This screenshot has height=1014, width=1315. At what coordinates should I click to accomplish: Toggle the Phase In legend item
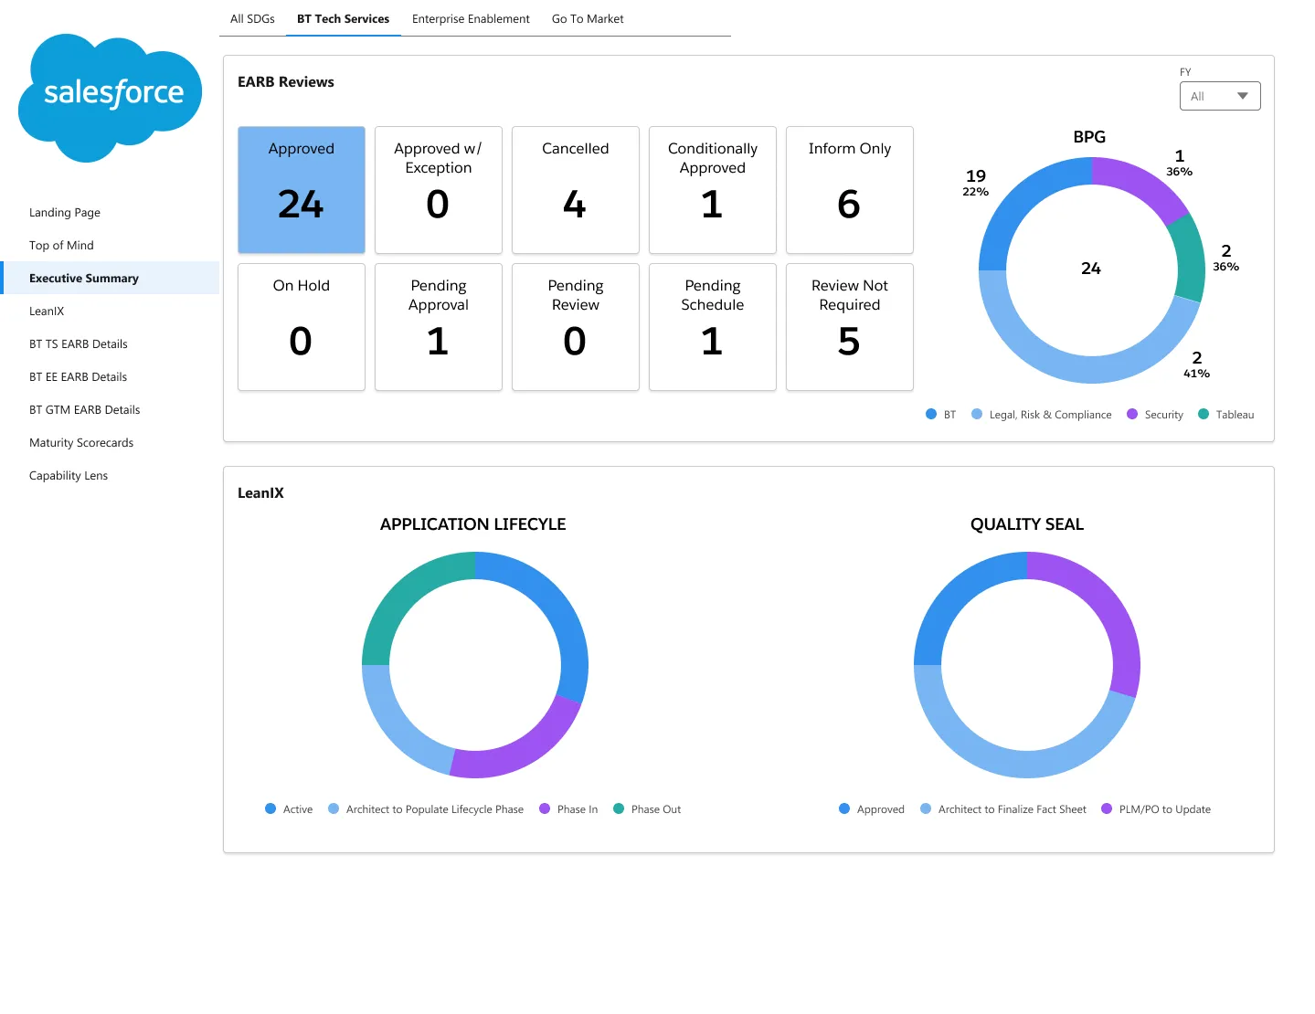coord(568,809)
